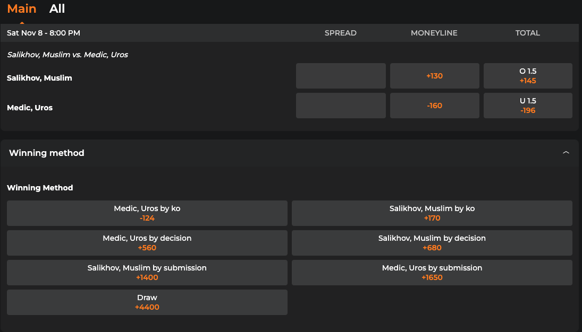Image resolution: width=582 pixels, height=332 pixels.
Task: Pick Under 1.5 total at -196
Action: pos(527,106)
